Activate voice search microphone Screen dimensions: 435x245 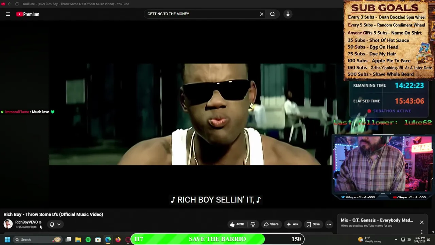point(288,14)
